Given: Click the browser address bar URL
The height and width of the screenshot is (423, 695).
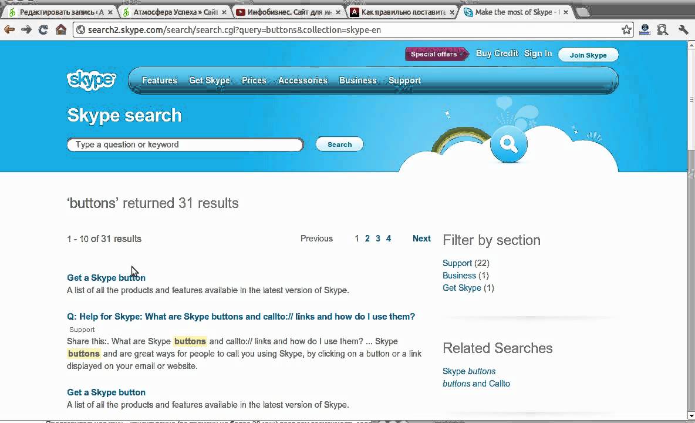Looking at the screenshot, I should click(234, 30).
